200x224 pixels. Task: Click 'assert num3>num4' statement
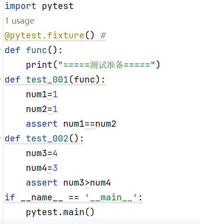tap(68, 183)
